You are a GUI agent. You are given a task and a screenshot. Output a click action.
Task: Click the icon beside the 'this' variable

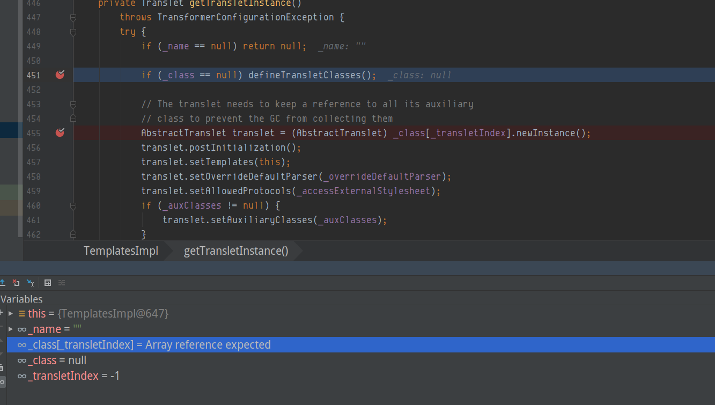tap(22, 313)
